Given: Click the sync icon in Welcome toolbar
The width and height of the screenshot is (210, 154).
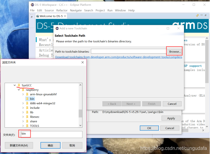Looking at the screenshot, I should pyautogui.click(x=197, y=15).
